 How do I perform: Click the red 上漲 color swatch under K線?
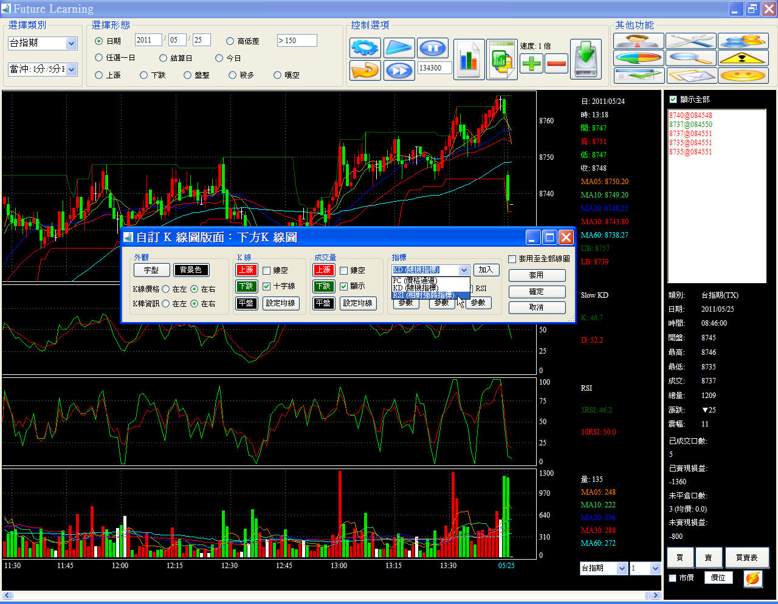[246, 270]
